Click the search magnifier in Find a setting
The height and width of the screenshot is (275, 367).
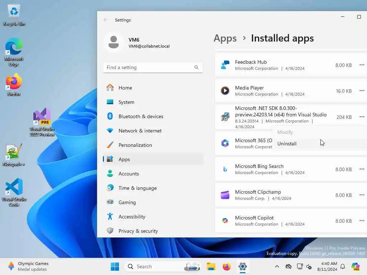tap(196, 67)
